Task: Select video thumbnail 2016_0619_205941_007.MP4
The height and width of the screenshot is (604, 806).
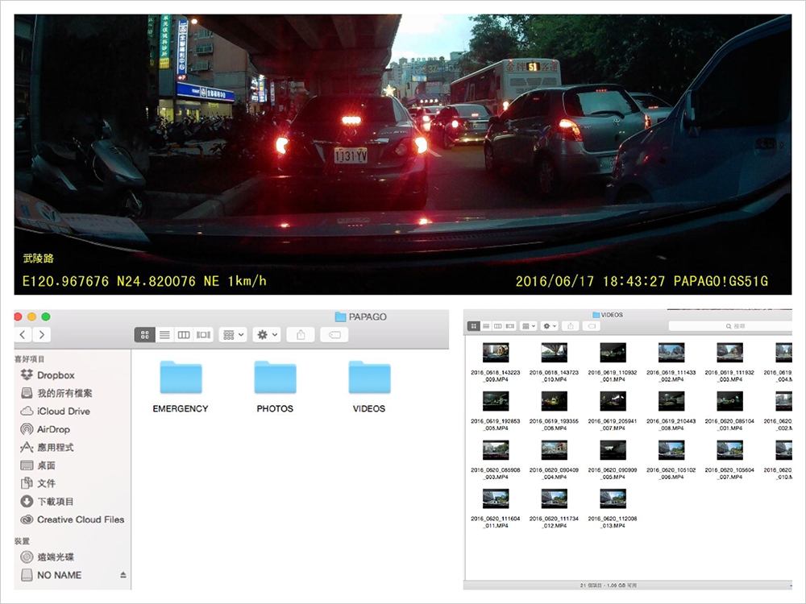Action: click(613, 401)
